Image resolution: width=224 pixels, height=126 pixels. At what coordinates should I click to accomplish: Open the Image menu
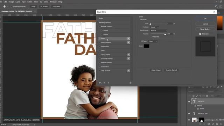pos(11,2)
